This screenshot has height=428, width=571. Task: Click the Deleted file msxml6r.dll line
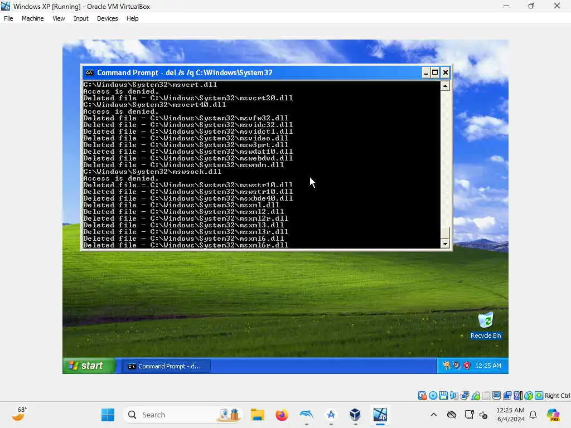[186, 245]
